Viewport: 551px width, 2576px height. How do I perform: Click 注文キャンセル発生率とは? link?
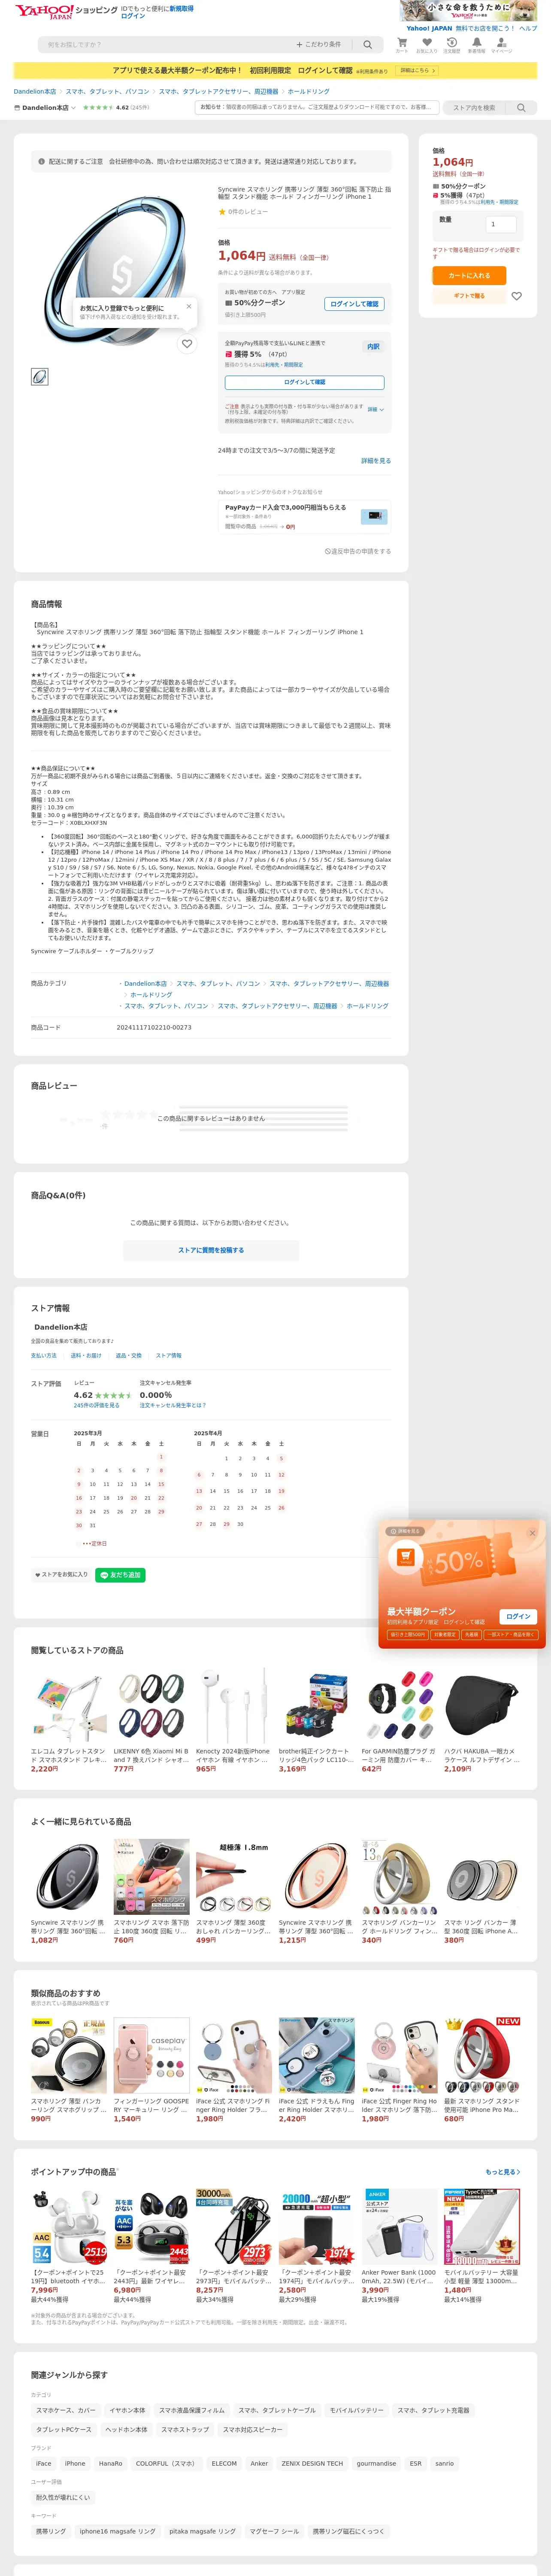pos(173,1406)
